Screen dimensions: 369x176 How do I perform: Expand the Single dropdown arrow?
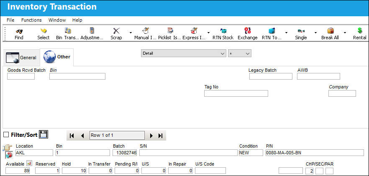[315, 33]
